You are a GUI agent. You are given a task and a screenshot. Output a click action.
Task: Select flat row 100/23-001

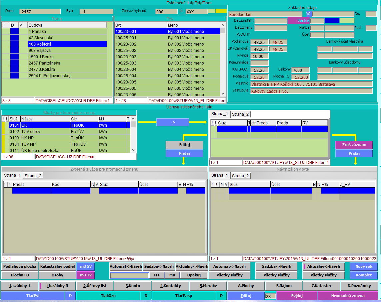pos(167,32)
